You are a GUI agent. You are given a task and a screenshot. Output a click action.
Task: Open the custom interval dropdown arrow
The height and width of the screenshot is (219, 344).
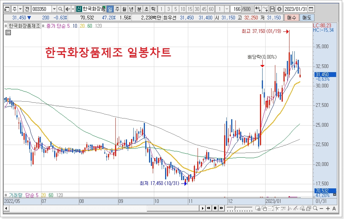tap(227, 9)
